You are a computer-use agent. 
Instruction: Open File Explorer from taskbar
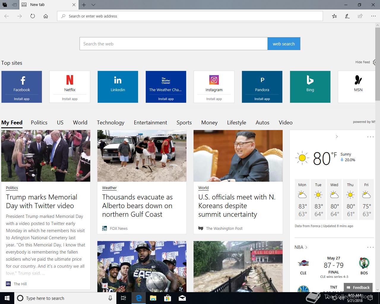153,298
